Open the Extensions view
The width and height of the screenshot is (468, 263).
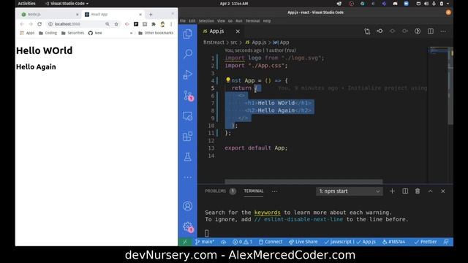coord(187,137)
